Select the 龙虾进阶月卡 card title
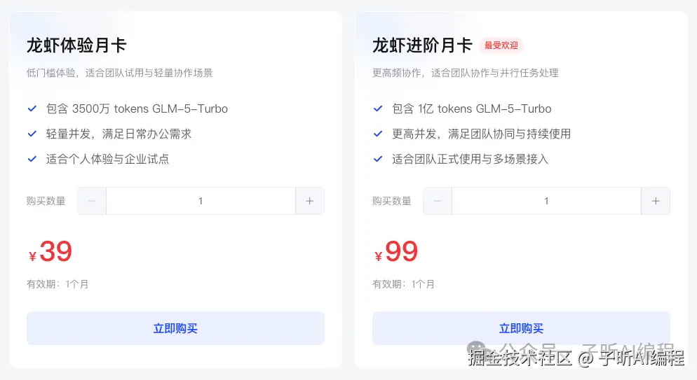This screenshot has width=697, height=380. point(422,46)
